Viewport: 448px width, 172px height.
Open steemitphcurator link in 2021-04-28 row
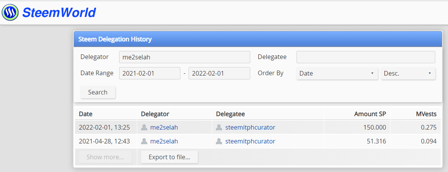(250, 141)
